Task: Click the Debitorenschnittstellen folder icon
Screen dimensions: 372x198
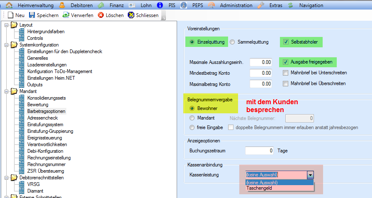Action: [x=14, y=178]
